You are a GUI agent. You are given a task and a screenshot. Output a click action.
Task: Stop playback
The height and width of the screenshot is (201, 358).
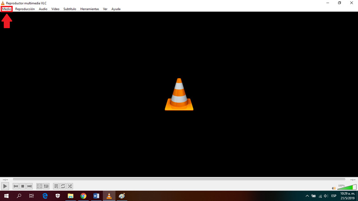23,186
